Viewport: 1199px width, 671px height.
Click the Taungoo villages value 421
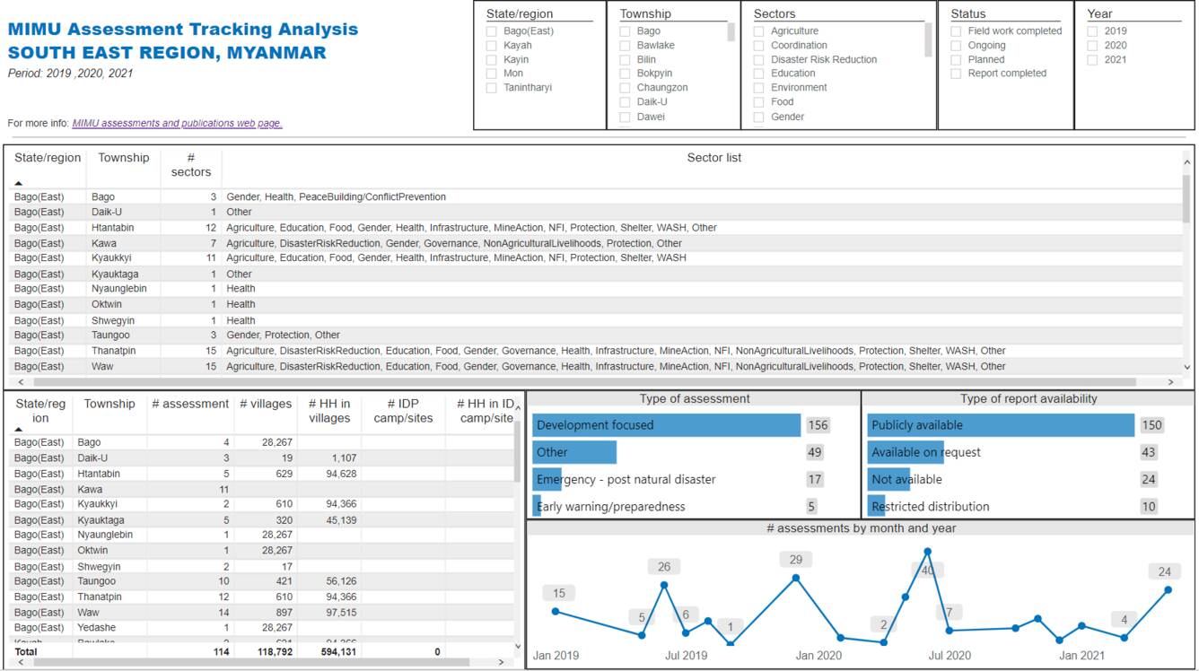pyautogui.click(x=284, y=581)
